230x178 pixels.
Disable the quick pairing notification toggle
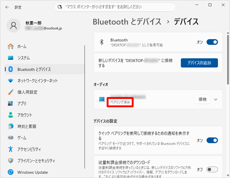click(212, 140)
